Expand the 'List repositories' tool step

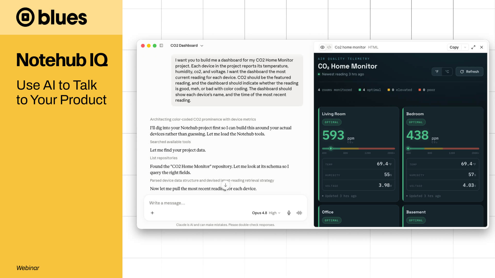(164, 158)
